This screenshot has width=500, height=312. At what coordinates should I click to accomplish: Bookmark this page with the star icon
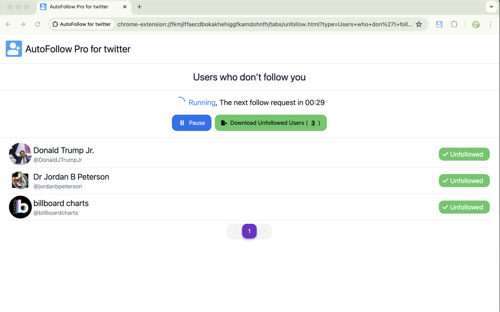point(419,24)
